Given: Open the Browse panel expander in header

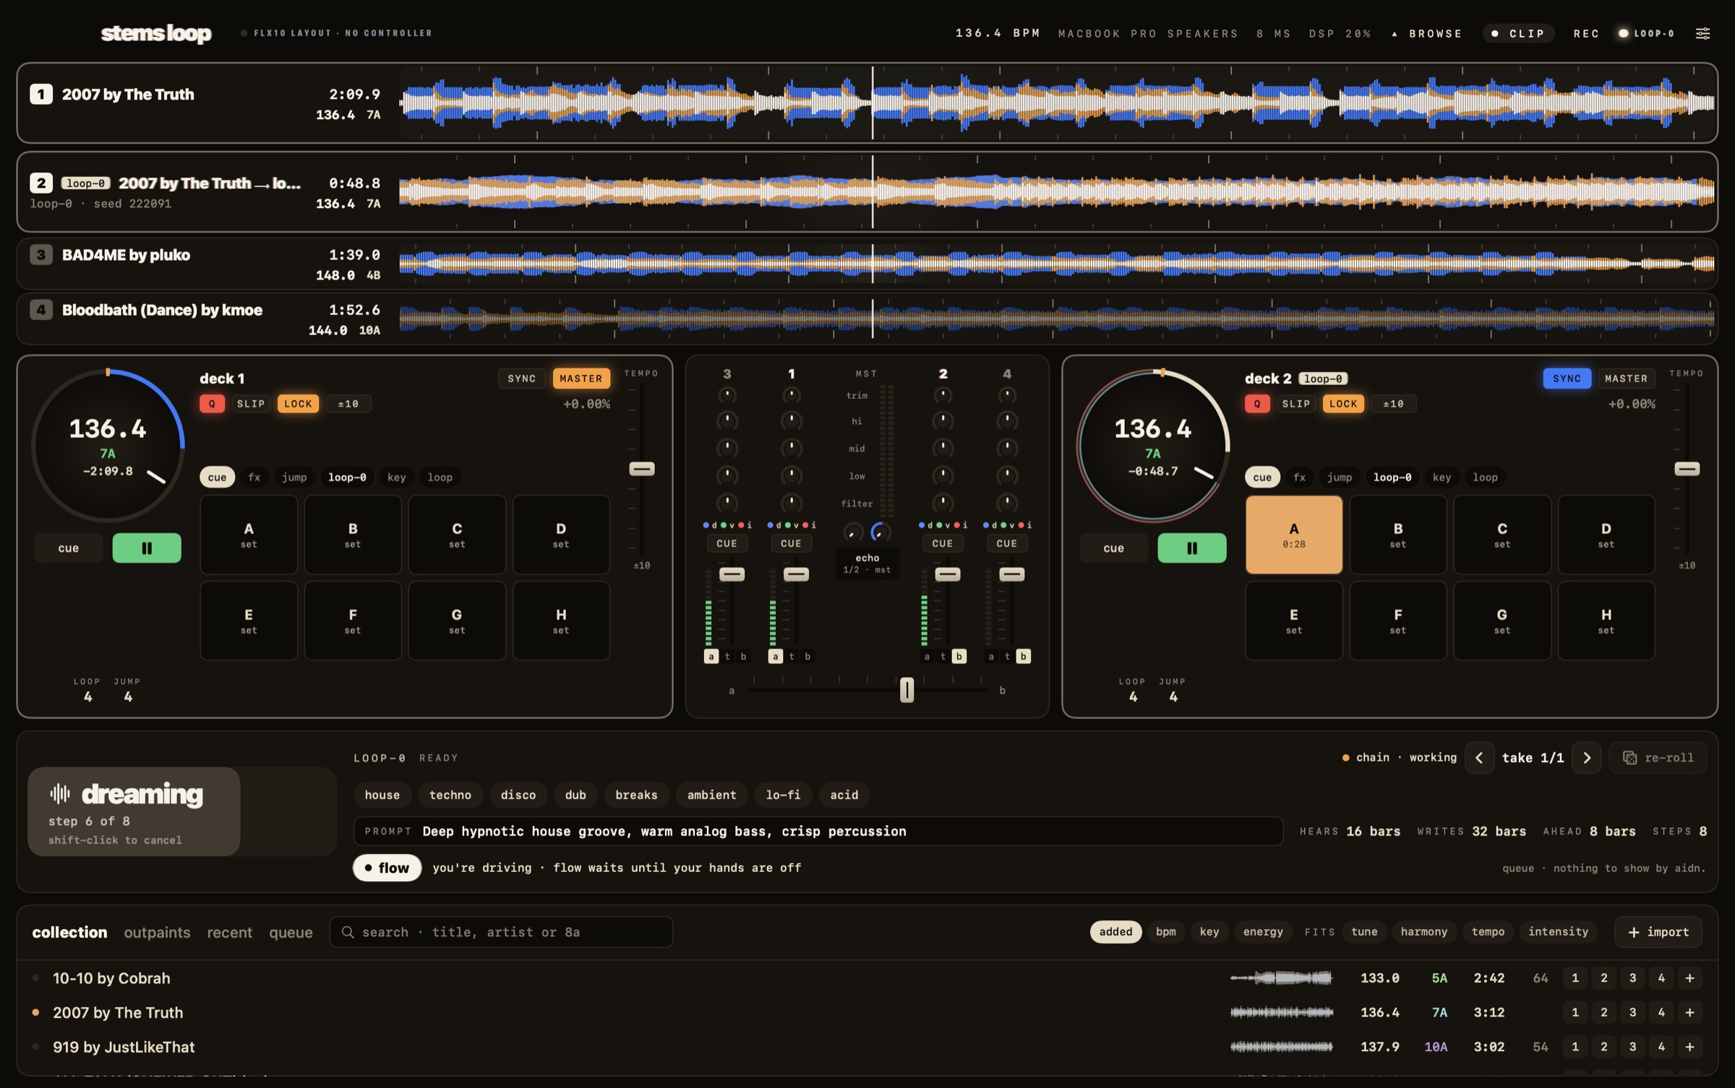Looking at the screenshot, I should point(1426,33).
